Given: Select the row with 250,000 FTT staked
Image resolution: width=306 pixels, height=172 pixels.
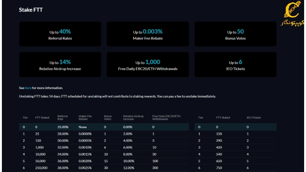Looking at the screenshot, I should coord(104,168).
